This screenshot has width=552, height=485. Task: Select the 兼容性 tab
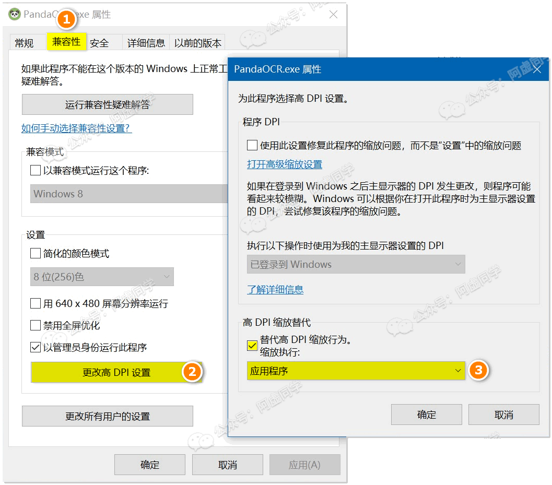66,42
